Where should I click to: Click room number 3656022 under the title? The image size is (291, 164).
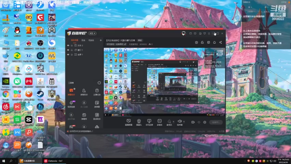143,44
